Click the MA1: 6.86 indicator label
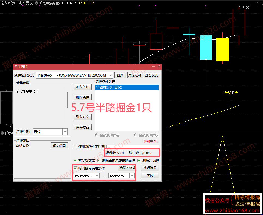Screen dimensions: 263x215 tap(69, 3)
